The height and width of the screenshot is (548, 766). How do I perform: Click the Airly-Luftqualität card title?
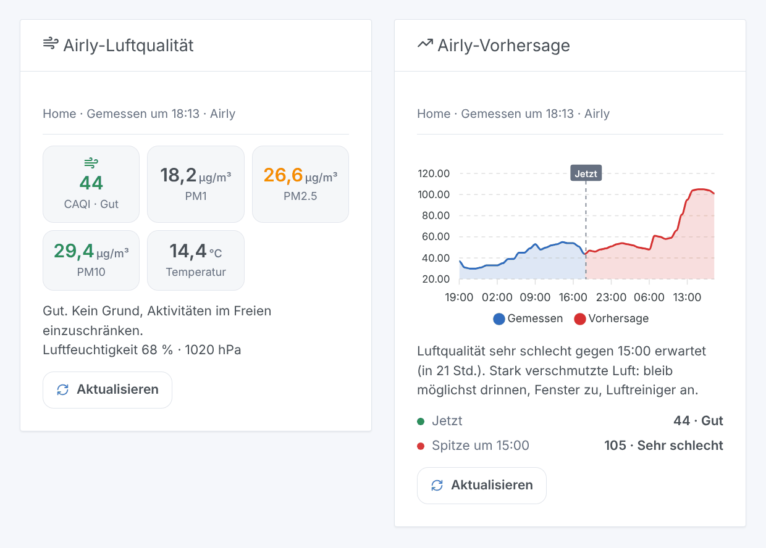[x=128, y=45]
